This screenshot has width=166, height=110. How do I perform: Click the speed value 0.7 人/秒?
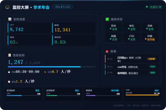click(61, 72)
